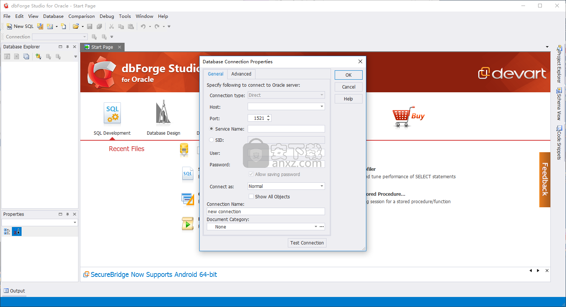Click the OK button
566x307 pixels.
coord(348,75)
